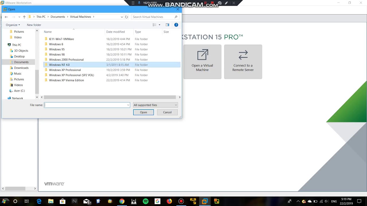Open the recent locations dropdown arrow
This screenshot has height=206, width=367.
pyautogui.click(x=19, y=17)
